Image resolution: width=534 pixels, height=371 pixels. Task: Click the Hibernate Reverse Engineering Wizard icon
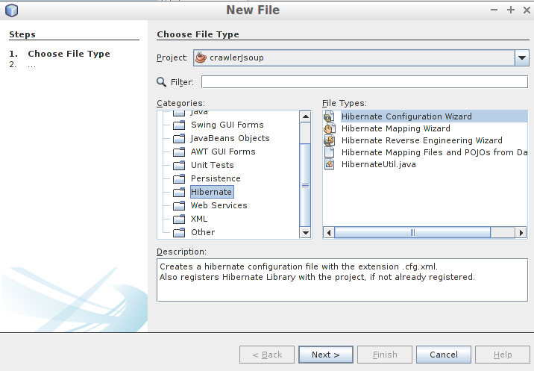pyautogui.click(x=329, y=140)
